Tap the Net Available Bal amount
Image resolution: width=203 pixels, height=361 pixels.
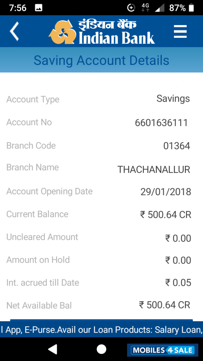pos(165,305)
